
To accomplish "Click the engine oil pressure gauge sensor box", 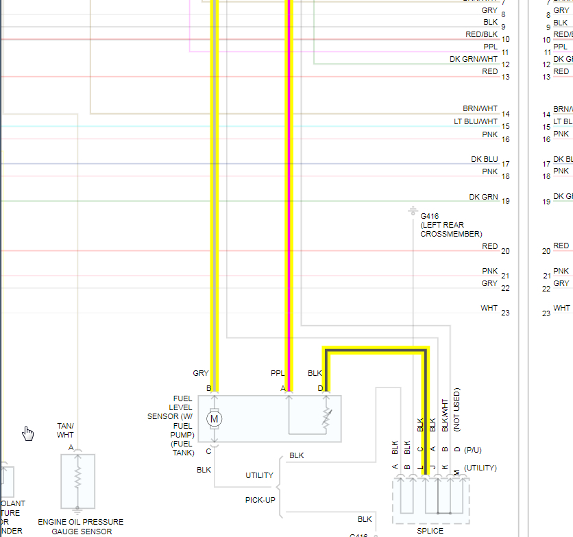I will point(78,481).
